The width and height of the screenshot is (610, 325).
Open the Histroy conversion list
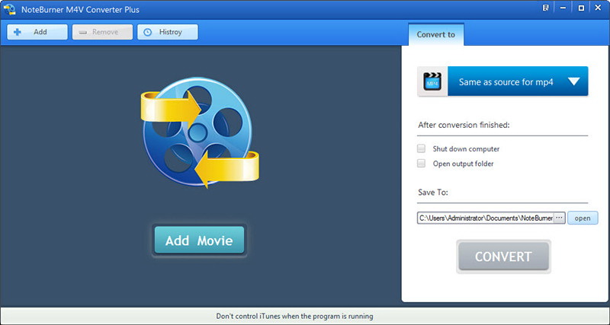point(168,32)
